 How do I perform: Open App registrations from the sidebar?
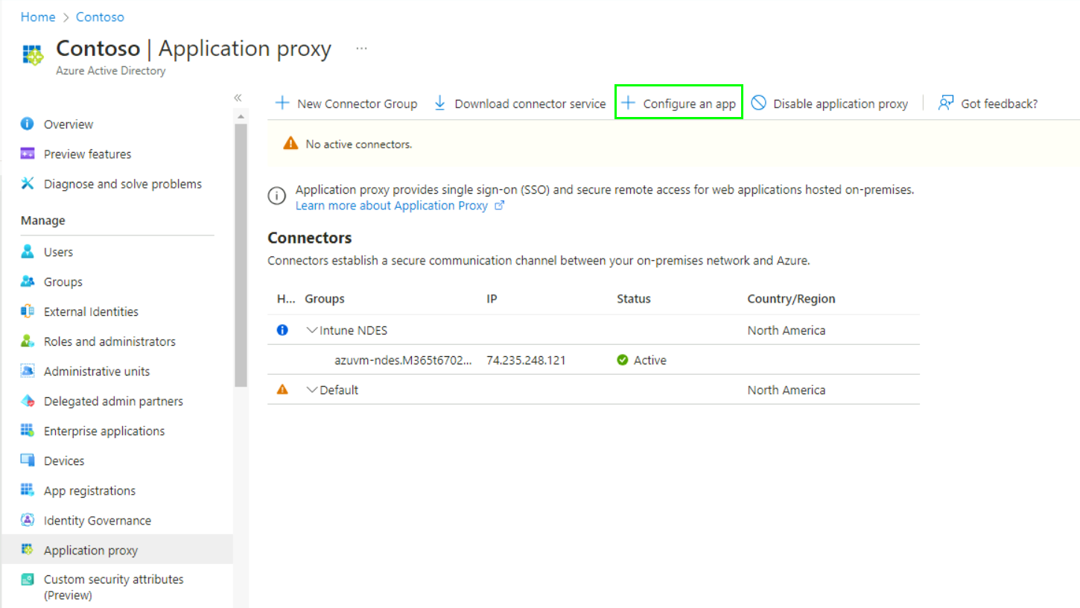click(x=89, y=490)
